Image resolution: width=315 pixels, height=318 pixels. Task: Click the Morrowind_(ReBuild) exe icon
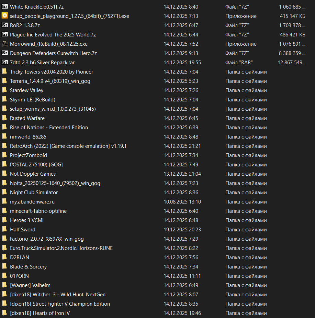(x=5, y=44)
